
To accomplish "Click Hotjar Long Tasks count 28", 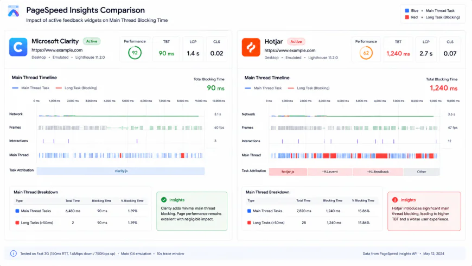I will click(304, 223).
